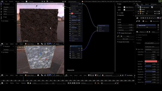The image size is (162, 91).
Task: Open the No Sync dropdown
Action: [87, 83]
